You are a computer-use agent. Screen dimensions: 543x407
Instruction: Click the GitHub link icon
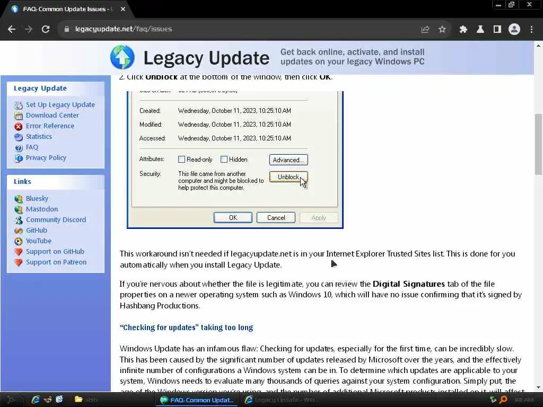point(19,231)
